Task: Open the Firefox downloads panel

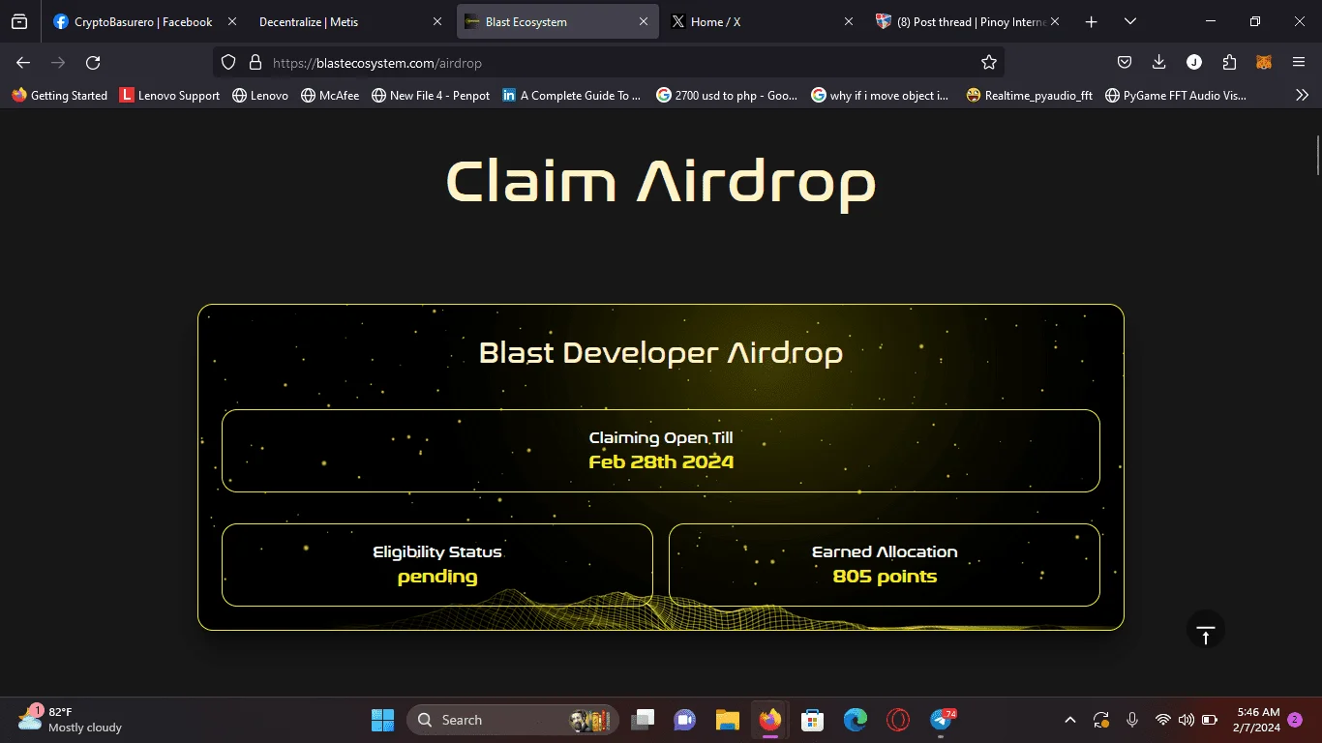Action: 1159,62
